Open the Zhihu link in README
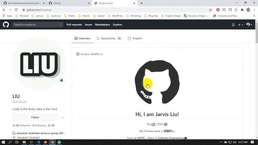The image size is (258, 145). [x=162, y=124]
